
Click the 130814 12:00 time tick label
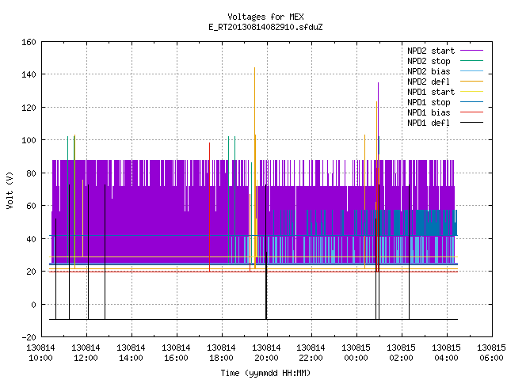coord(86,353)
